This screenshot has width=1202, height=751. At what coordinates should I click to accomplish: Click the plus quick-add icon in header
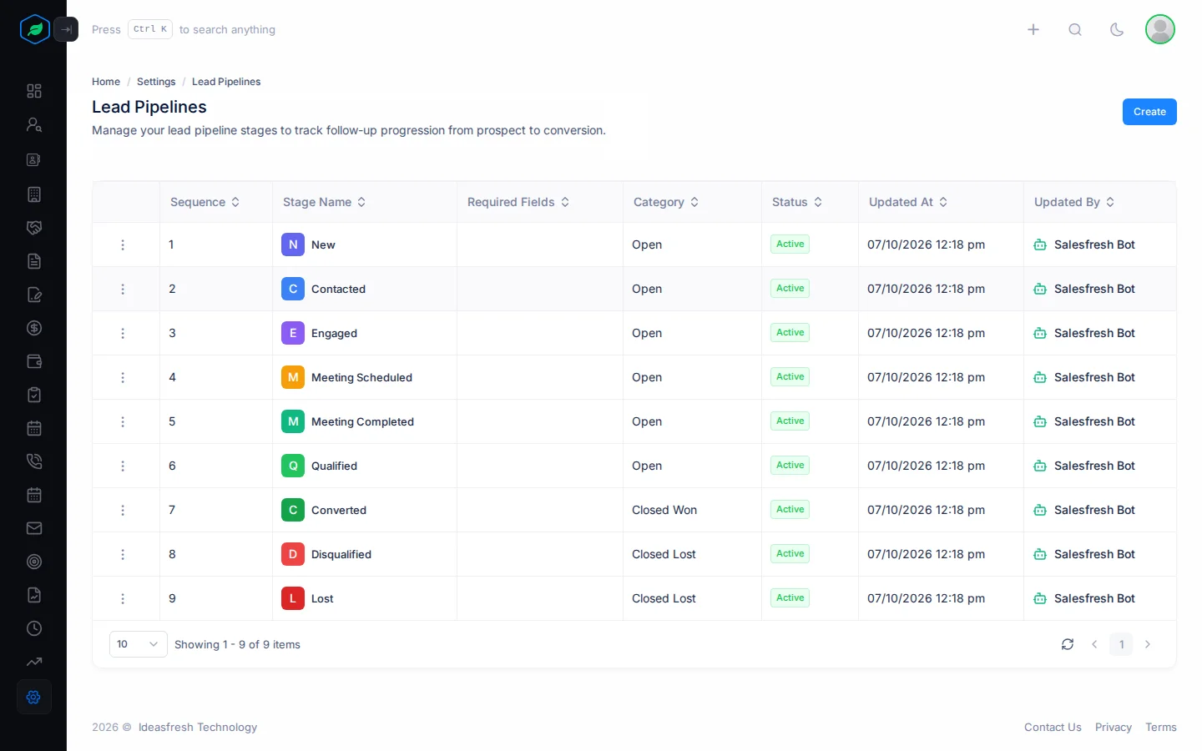[1033, 29]
